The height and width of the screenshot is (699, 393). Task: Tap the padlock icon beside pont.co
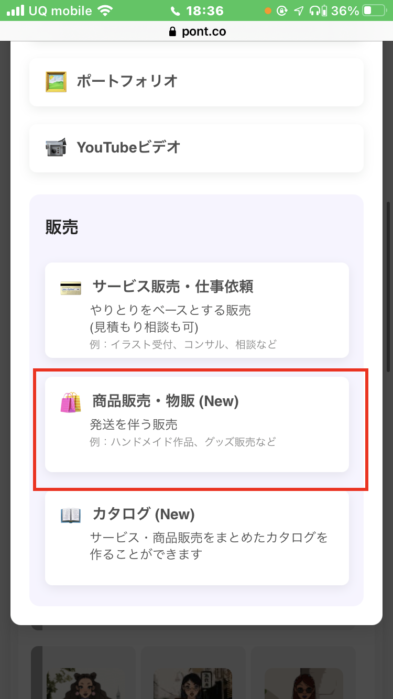pyautogui.click(x=173, y=32)
